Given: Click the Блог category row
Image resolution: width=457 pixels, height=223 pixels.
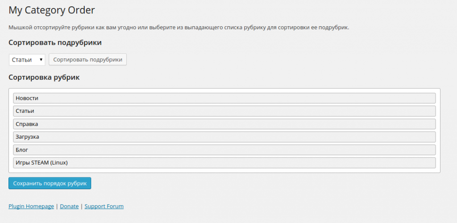Looking at the screenshot, I should 224,150.
